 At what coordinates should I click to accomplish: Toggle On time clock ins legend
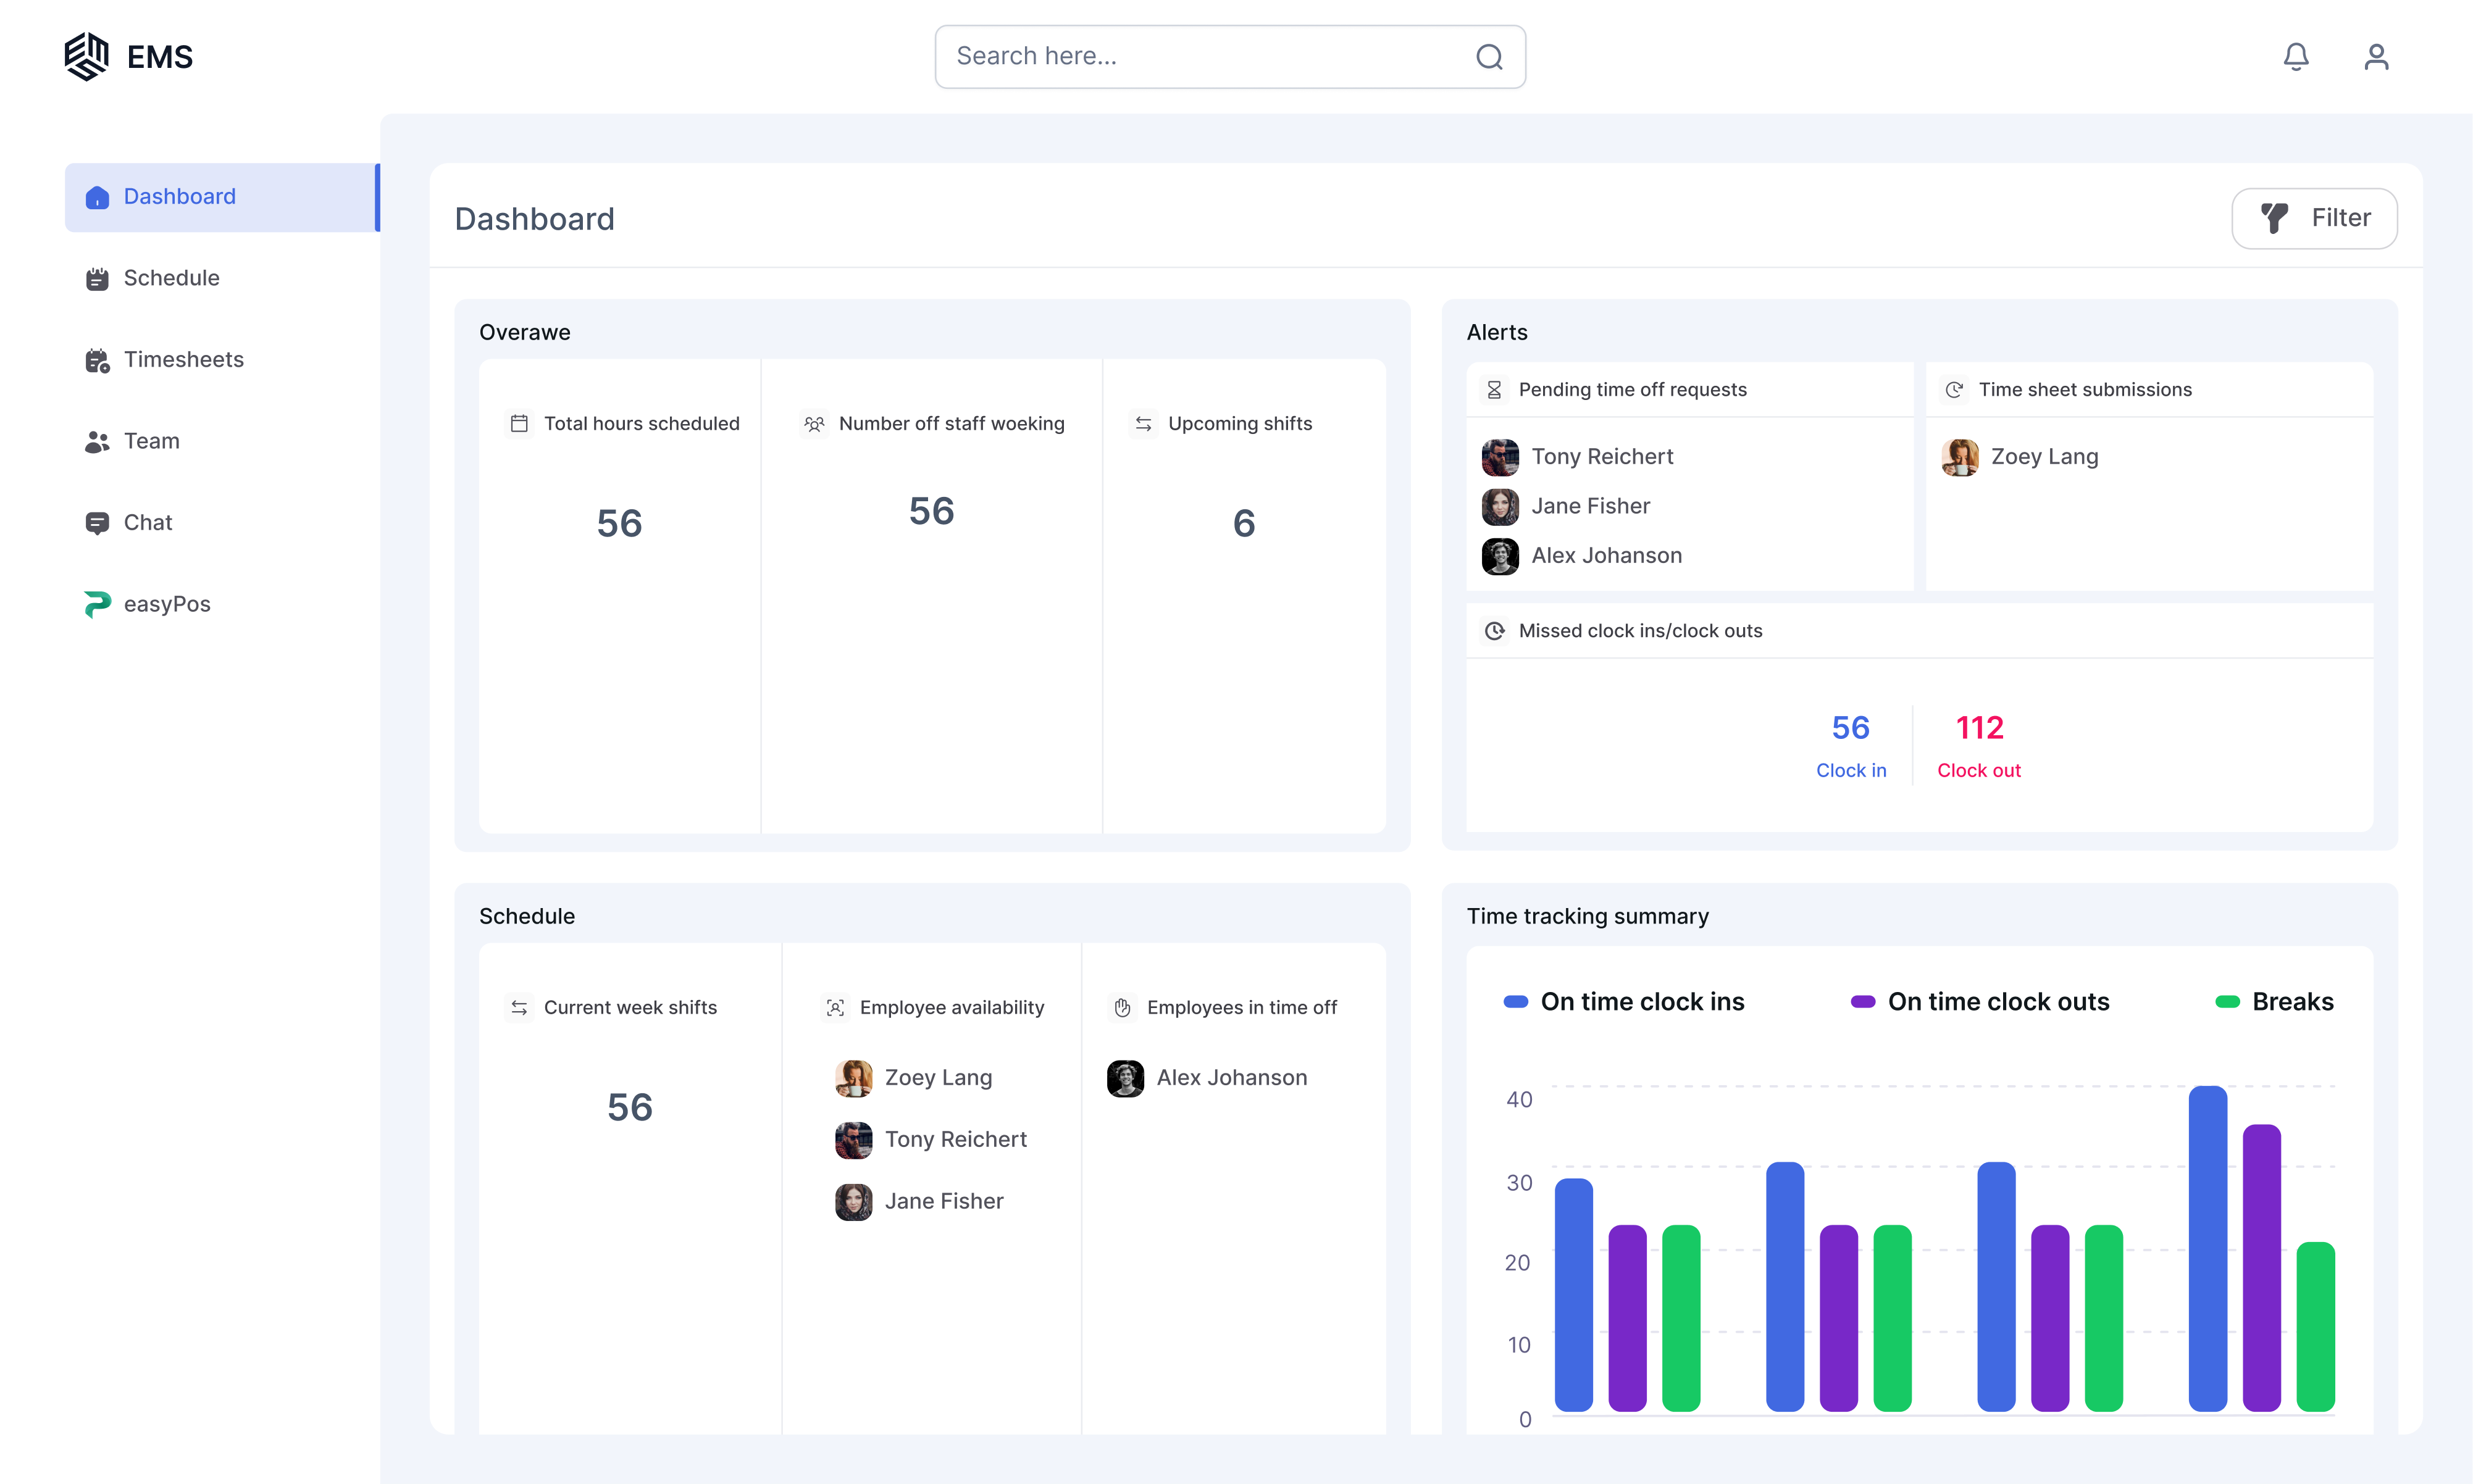(1624, 1002)
